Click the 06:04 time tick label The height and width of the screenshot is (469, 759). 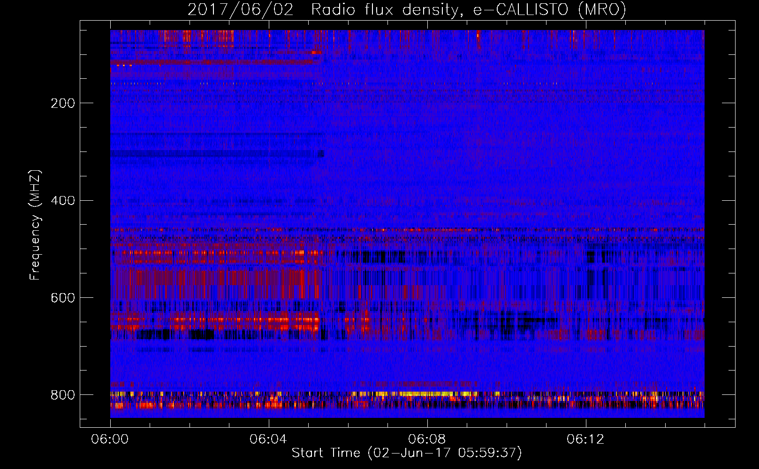[268, 439]
